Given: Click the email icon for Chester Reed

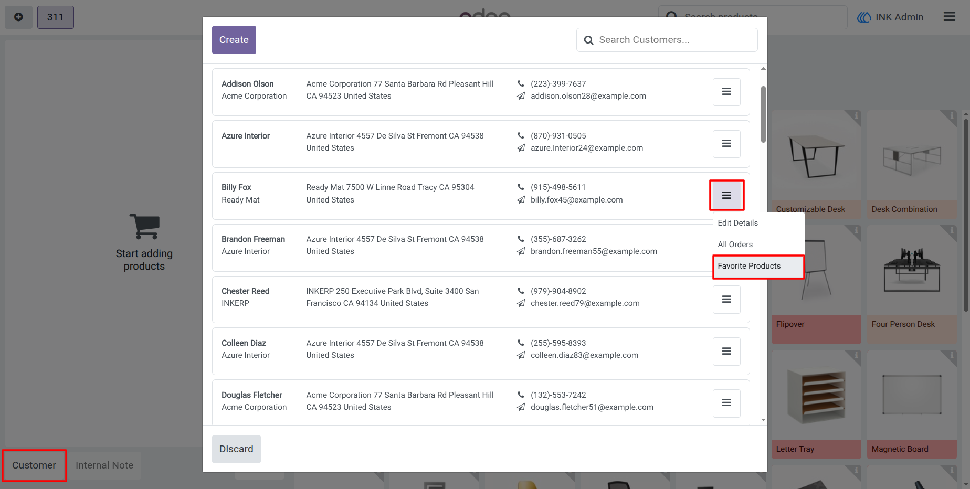Looking at the screenshot, I should coord(521,303).
